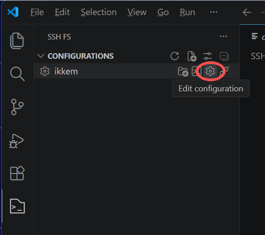Open SSH FS settings sliders icon
Viewport: 265px width, 235px height.
[x=207, y=56]
